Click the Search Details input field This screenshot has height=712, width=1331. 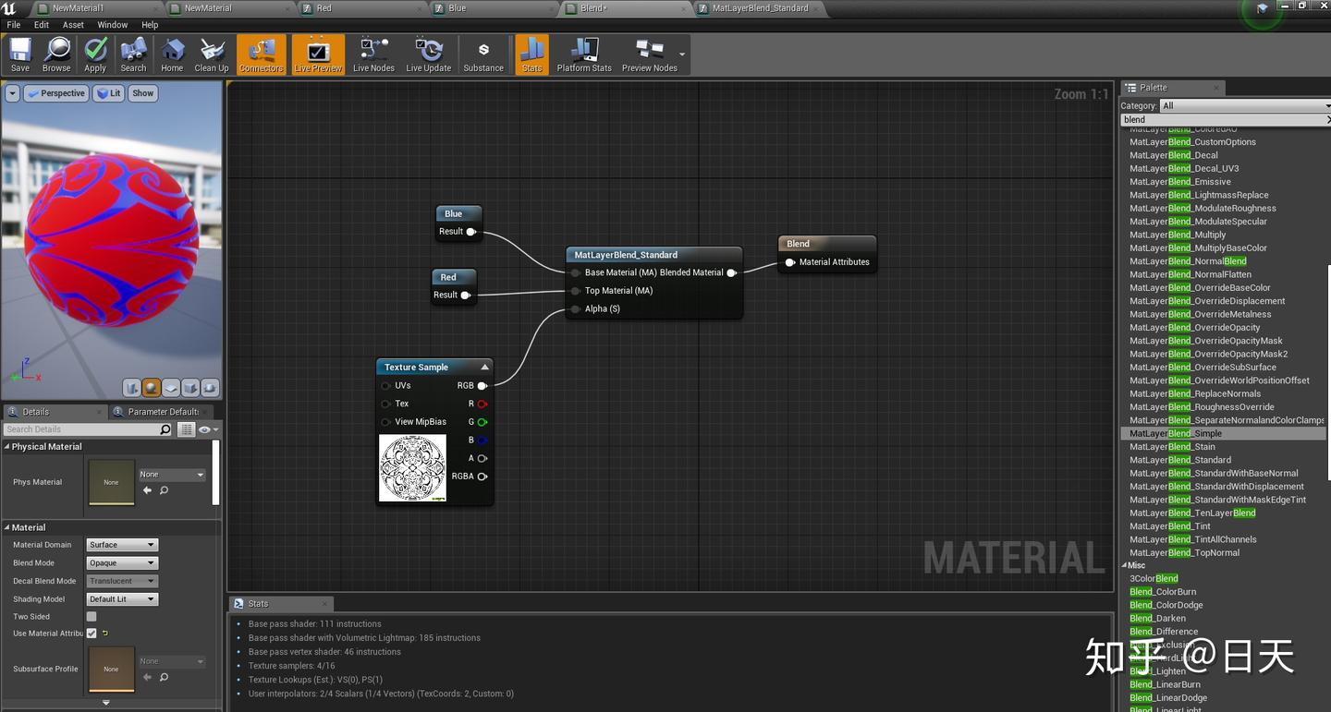pos(81,429)
